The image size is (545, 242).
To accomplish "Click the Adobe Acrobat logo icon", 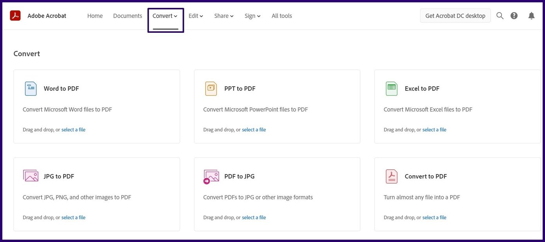I will point(15,16).
